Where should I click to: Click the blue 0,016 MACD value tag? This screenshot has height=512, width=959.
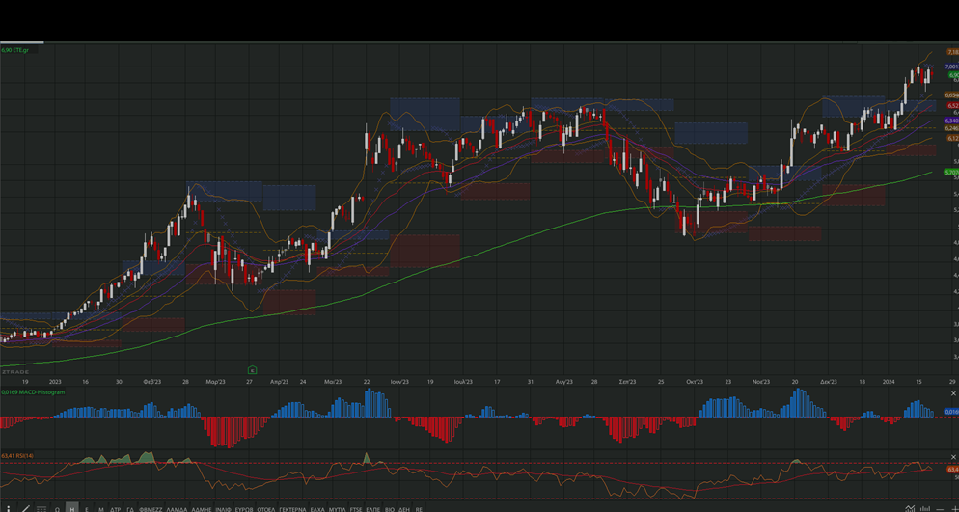click(951, 412)
